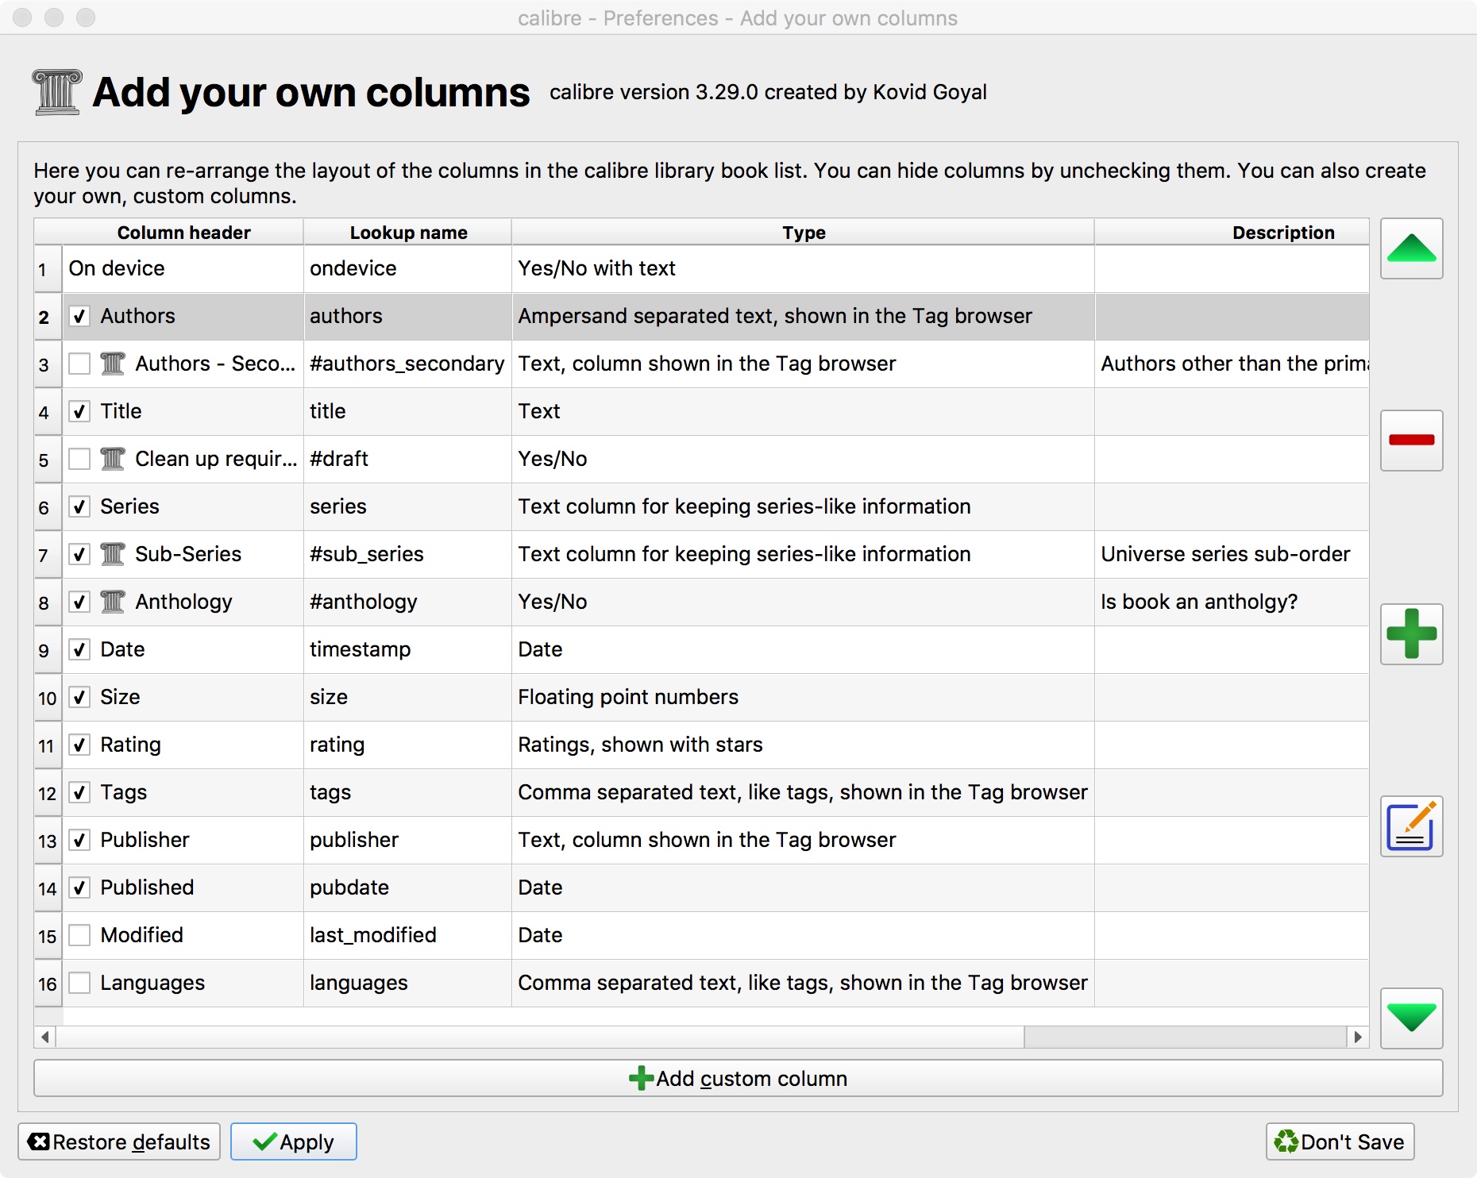The width and height of the screenshot is (1477, 1178).
Task: Toggle the Authors - Secondary checkbox
Action: (79, 364)
